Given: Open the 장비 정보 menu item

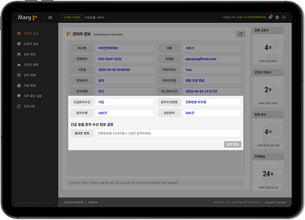Looking at the screenshot, I should (x=30, y=54).
